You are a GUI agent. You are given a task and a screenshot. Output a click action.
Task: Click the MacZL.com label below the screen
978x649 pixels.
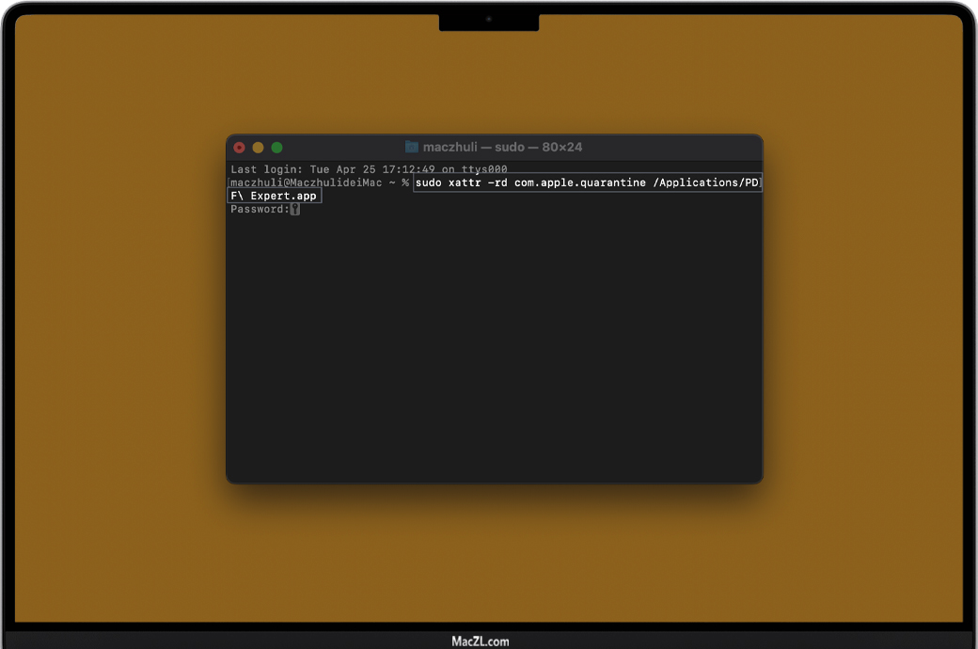480,641
